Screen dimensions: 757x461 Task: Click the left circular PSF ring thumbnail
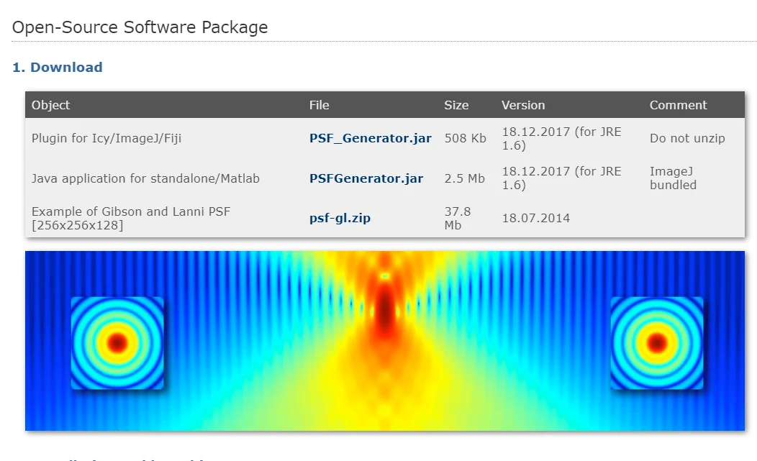(117, 343)
